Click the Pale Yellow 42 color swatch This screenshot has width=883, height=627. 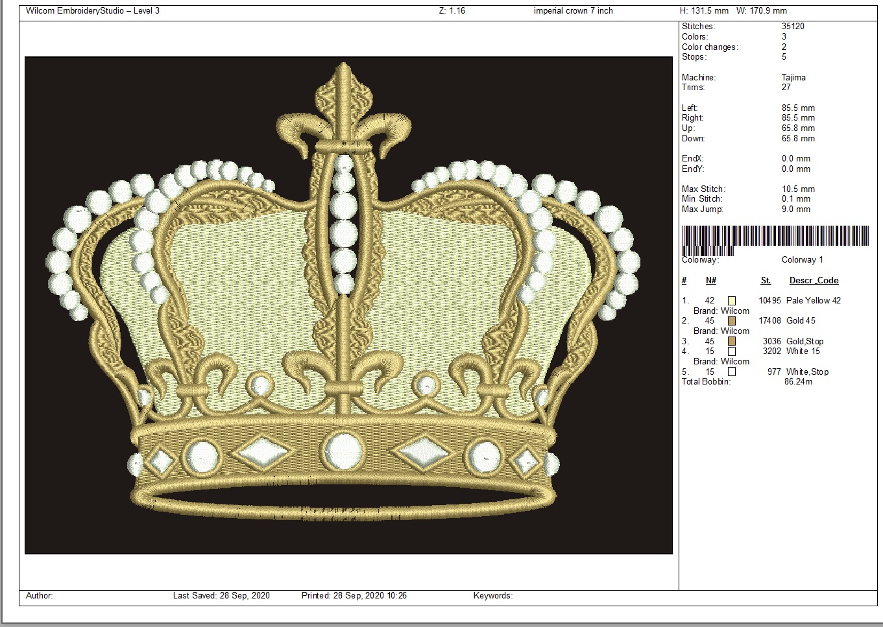pos(732,301)
